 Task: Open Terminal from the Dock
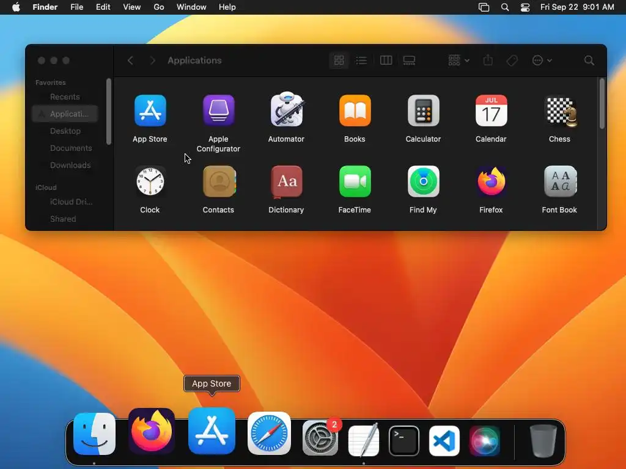tap(404, 441)
